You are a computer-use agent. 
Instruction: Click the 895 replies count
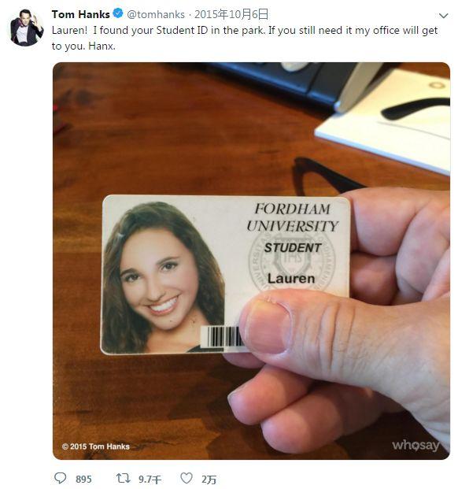pos(83,479)
